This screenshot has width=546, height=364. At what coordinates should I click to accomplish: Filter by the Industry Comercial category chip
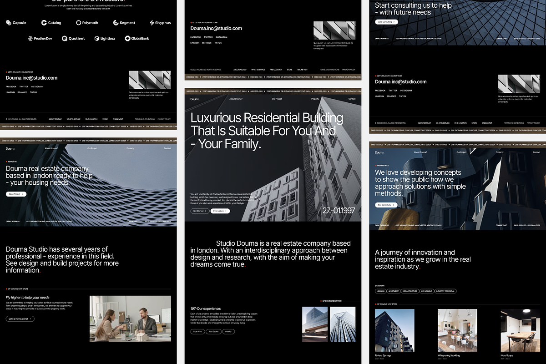(x=445, y=291)
